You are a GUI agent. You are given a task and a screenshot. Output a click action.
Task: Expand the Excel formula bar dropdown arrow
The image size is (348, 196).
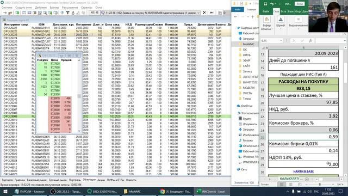click(x=344, y=41)
